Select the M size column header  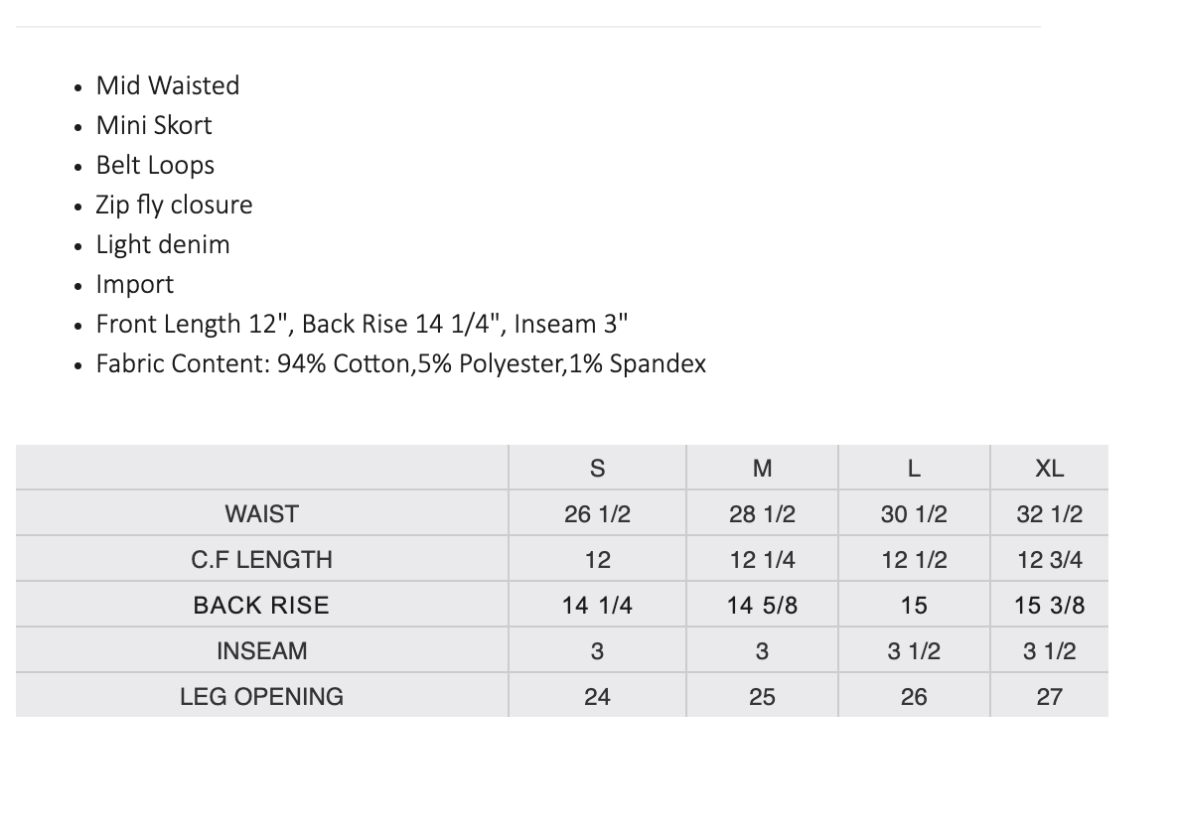[x=762, y=469]
